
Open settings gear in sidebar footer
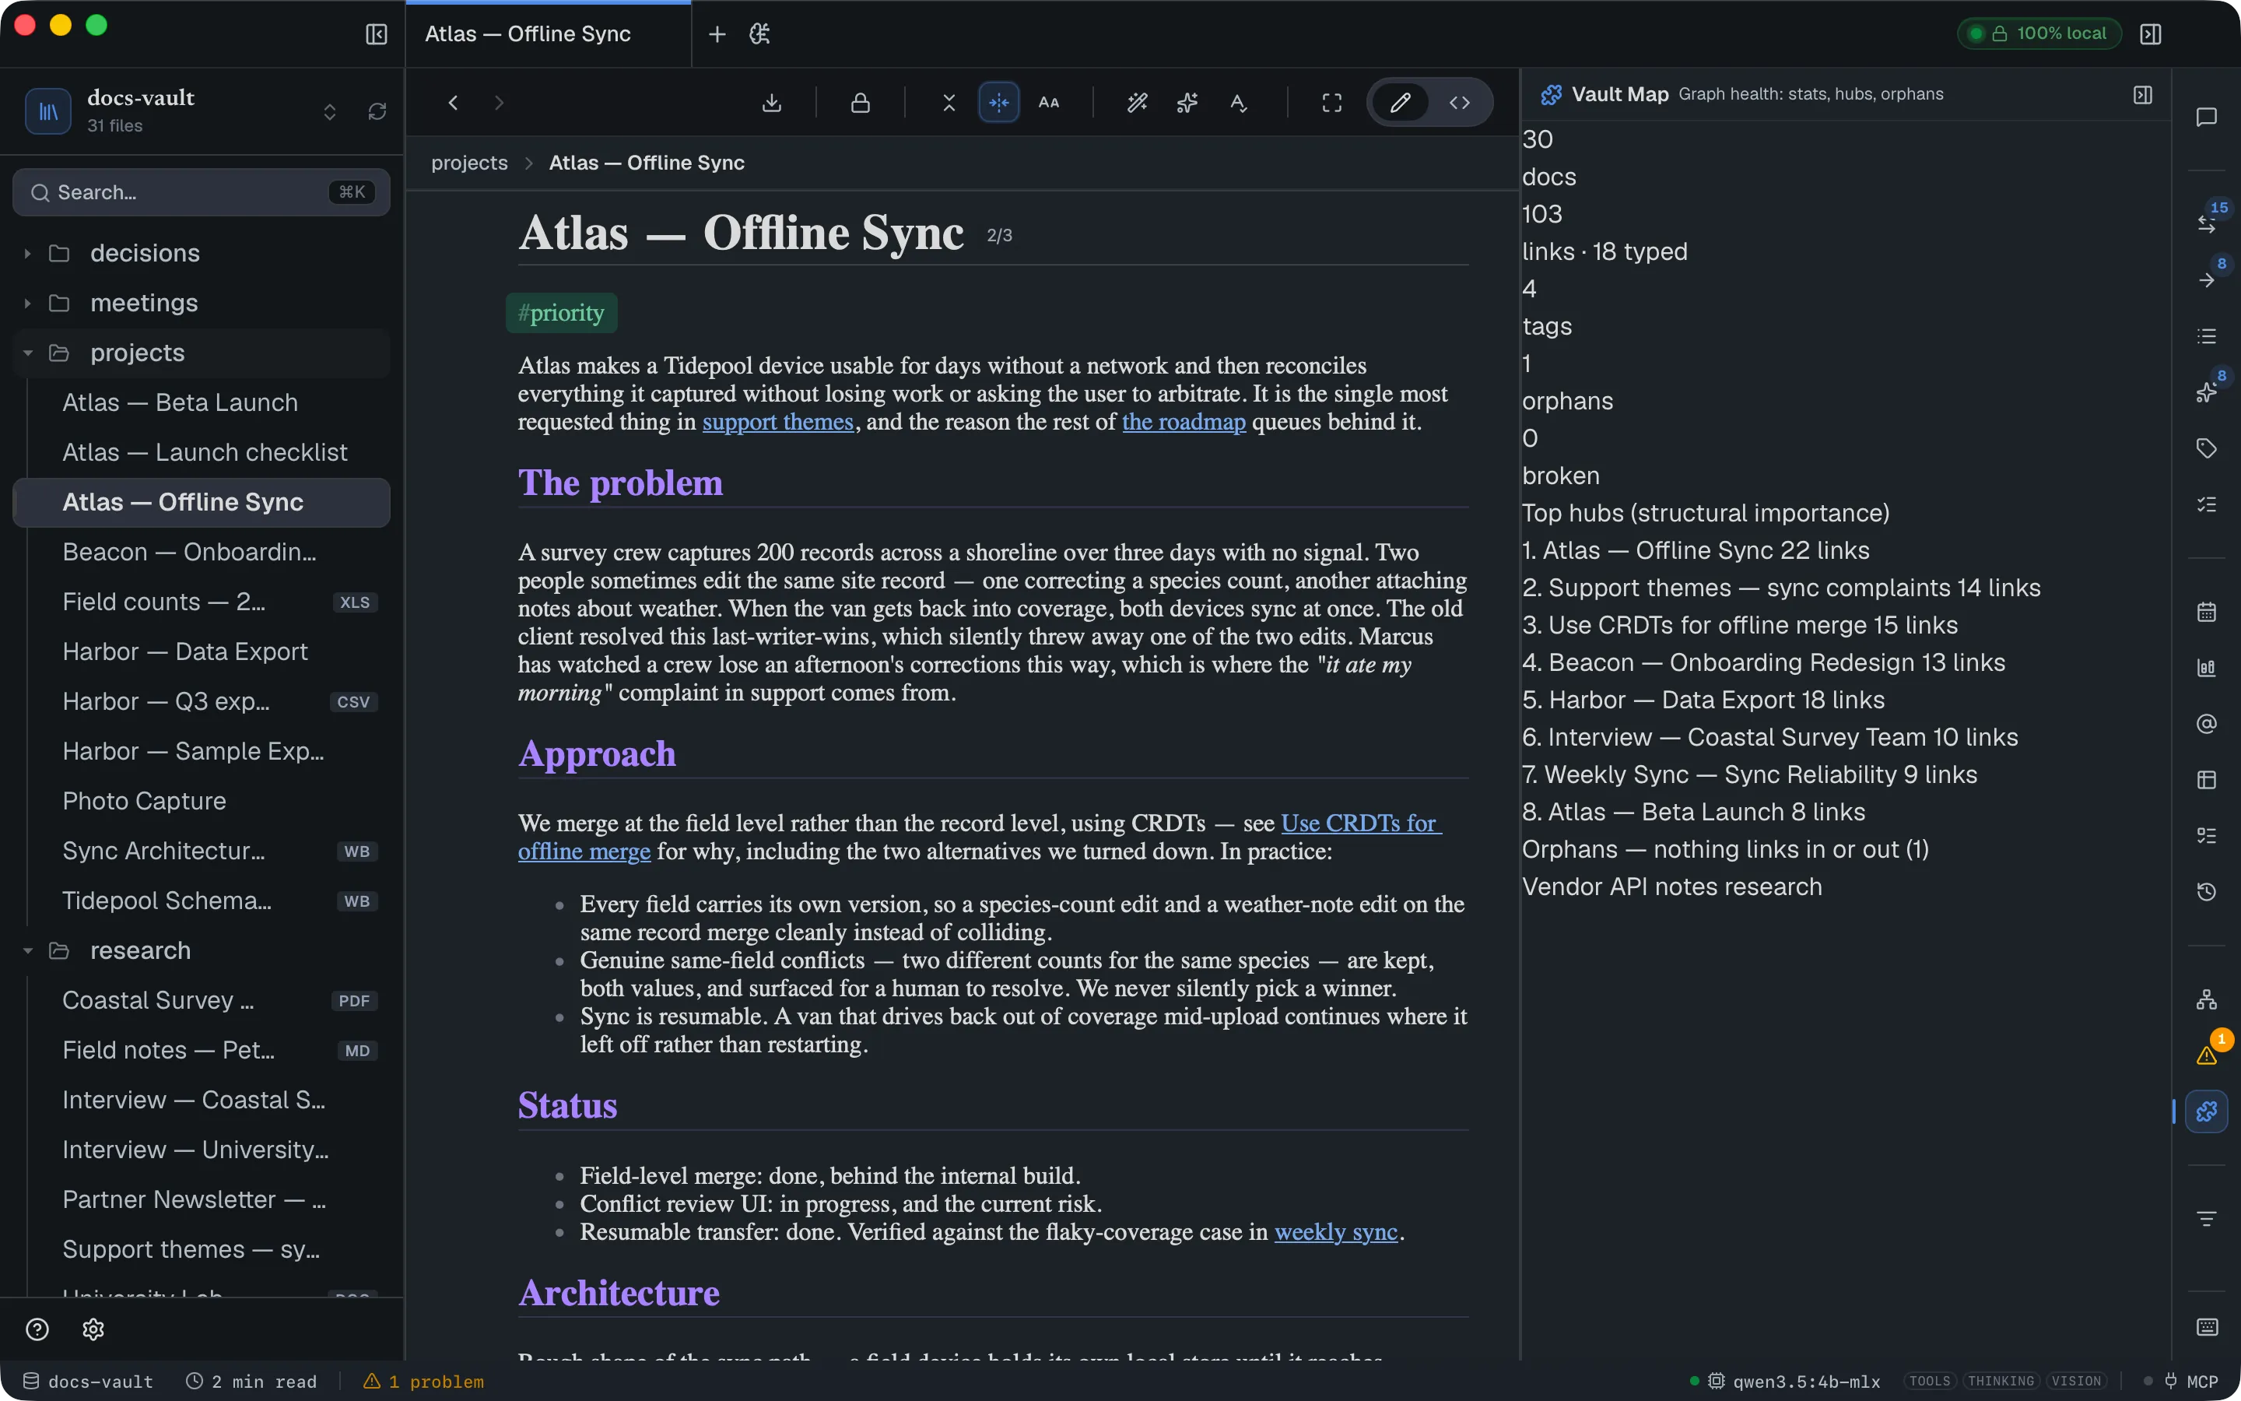[x=93, y=1329]
